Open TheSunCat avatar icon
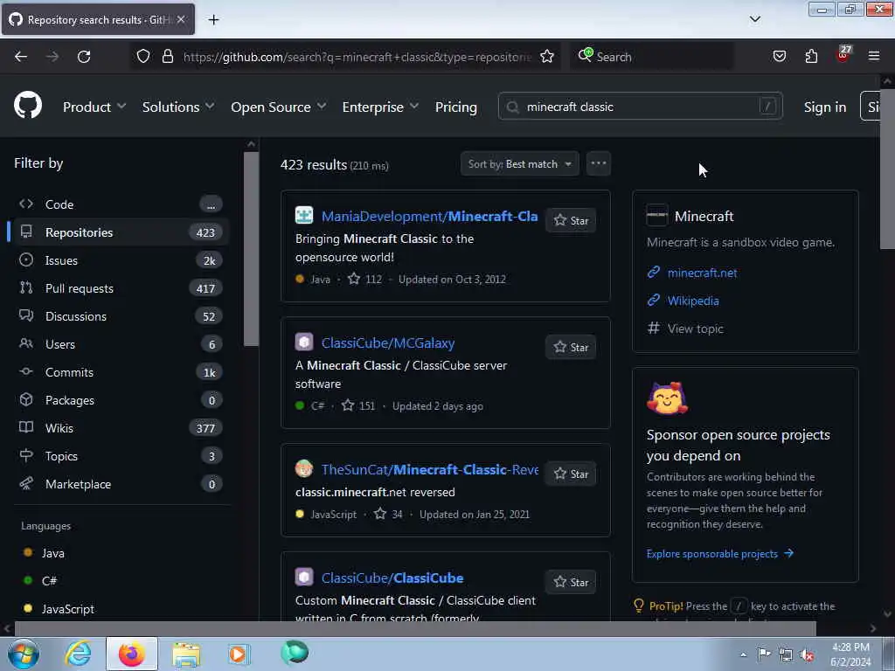 tap(303, 468)
